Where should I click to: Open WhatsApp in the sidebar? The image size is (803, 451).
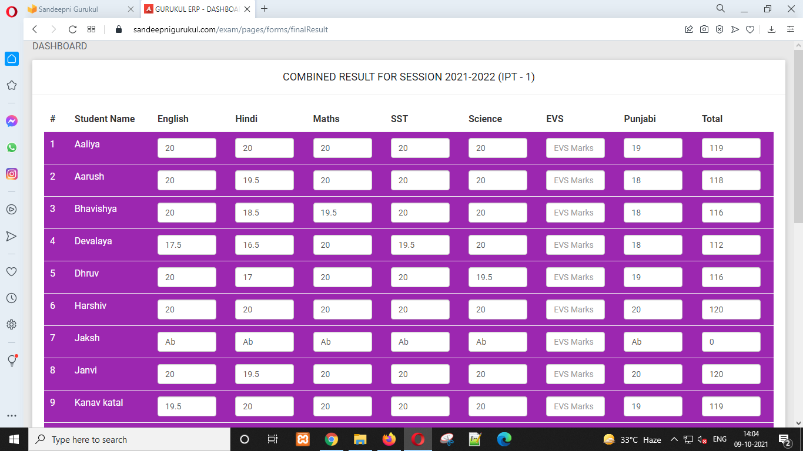(x=12, y=147)
